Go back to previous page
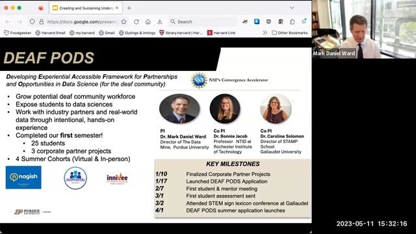 tap(8, 21)
